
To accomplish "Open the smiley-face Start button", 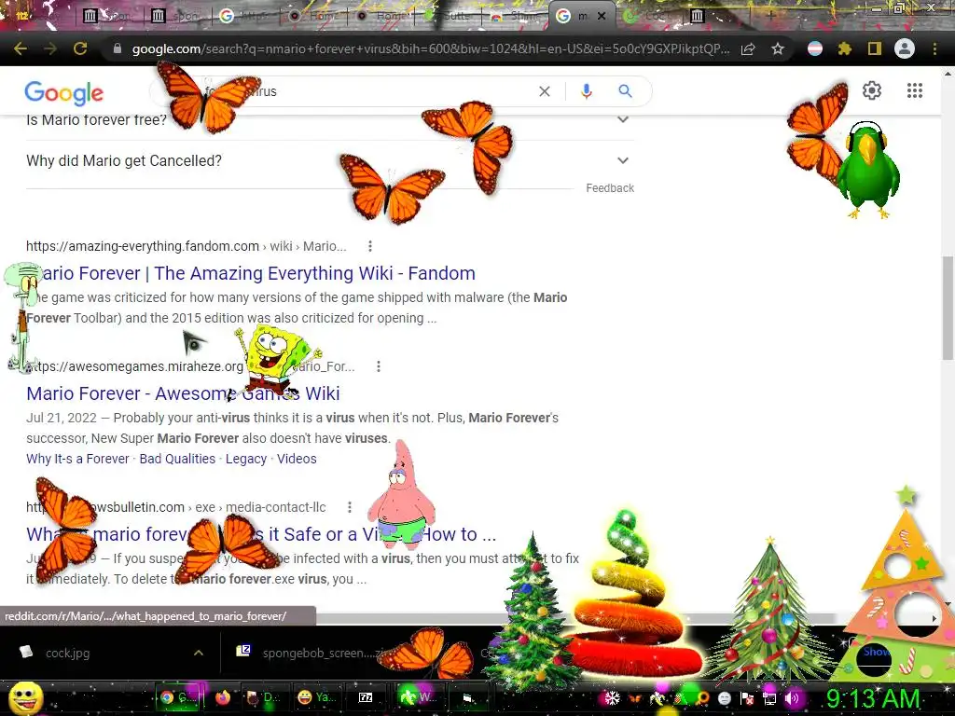I will [x=25, y=697].
